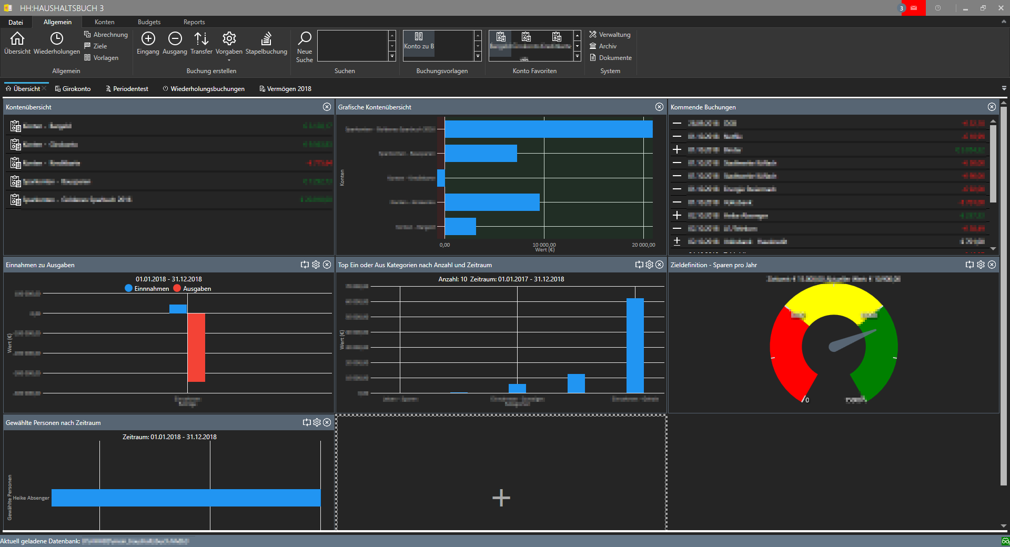Open settings of Top Kategorien panel
This screenshot has height=547, width=1010.
point(649,265)
